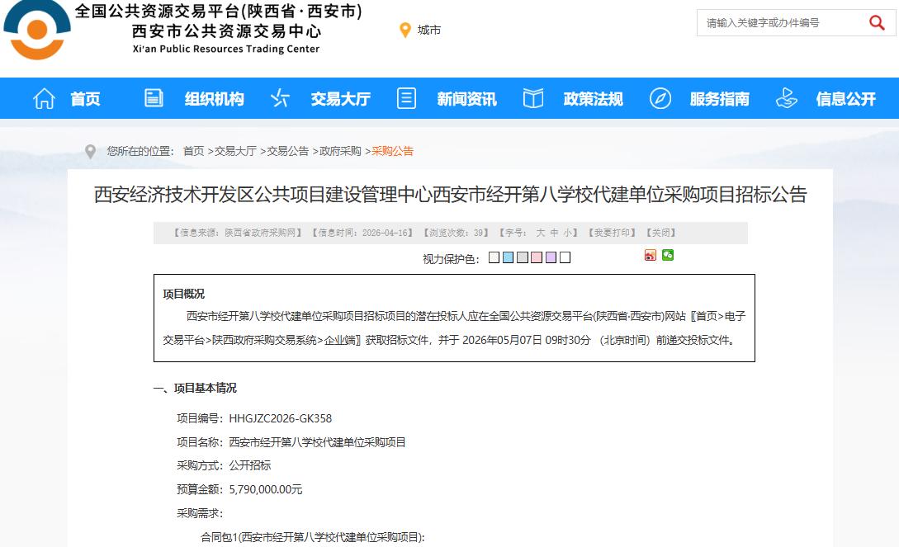899x547 pixels.
Task: Share the article via WeChat icon
Action: 668,256
